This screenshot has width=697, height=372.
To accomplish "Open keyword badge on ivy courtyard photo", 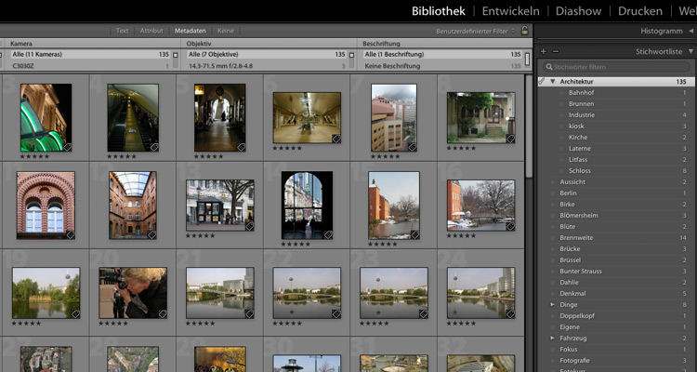I will (x=510, y=139).
